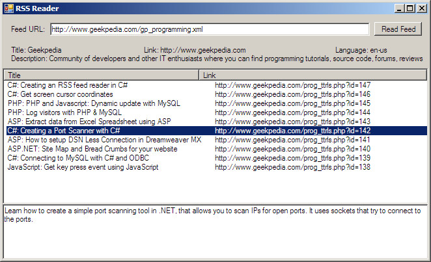Click the 'Title: Geekpedia' label

(x=36, y=50)
